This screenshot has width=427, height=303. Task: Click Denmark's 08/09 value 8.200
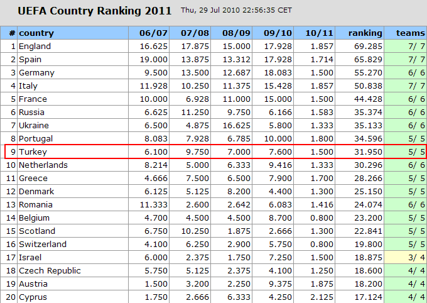[x=239, y=192]
